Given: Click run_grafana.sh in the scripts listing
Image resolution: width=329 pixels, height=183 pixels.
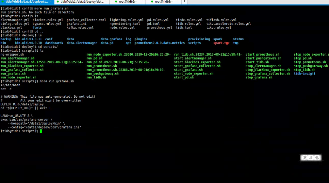Looking at the screenshot, I should tap(13, 74).
